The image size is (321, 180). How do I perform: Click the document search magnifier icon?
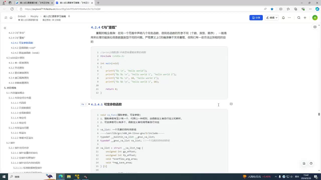(x=299, y=18)
